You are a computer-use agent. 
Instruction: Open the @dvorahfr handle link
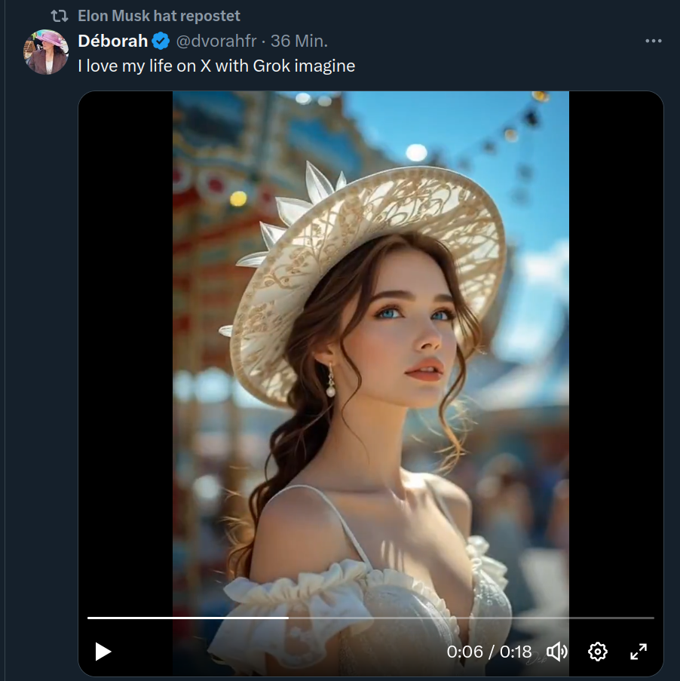point(219,41)
